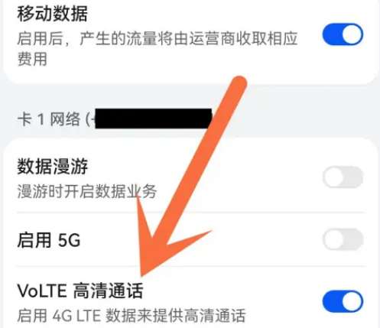Tap the 漫游时开启数据业务 description
Image resolution: width=380 pixels, height=328 pixels.
[87, 191]
